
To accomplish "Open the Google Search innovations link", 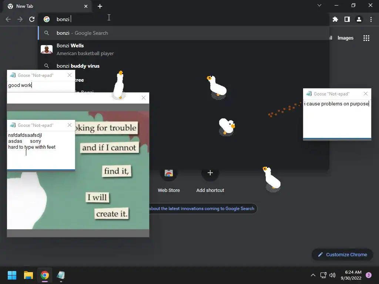I will [x=202, y=209].
